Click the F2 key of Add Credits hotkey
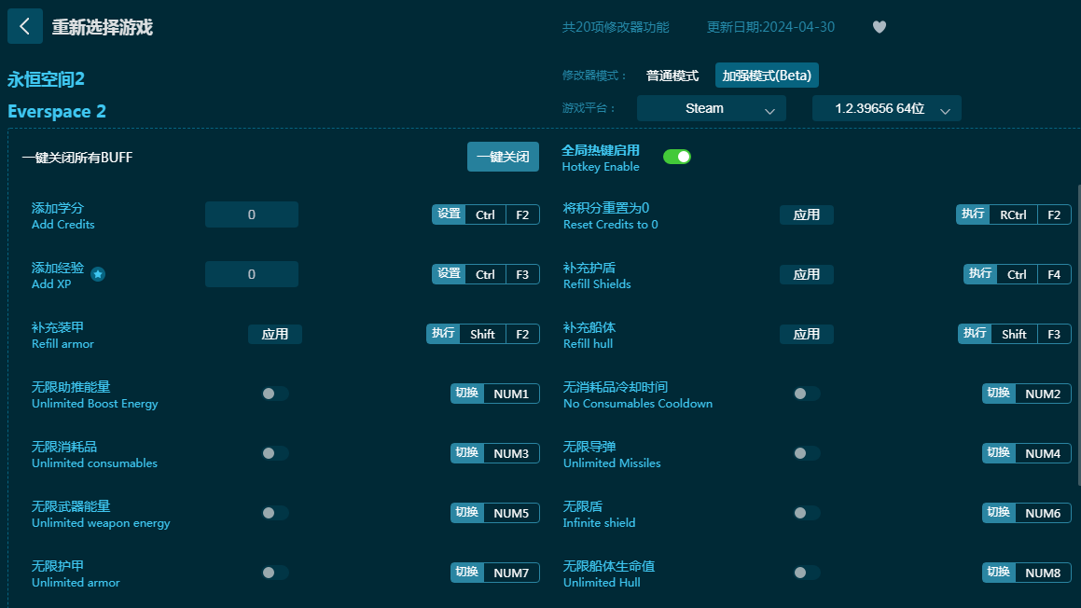 522,215
